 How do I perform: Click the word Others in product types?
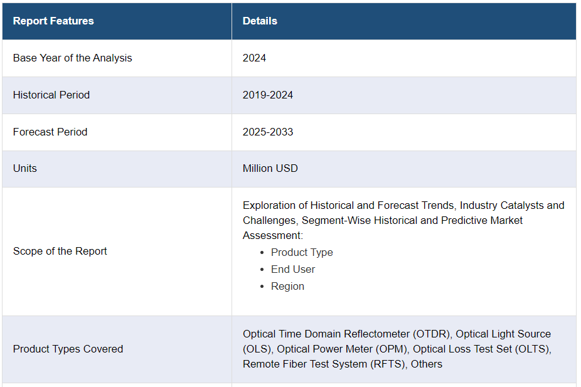coord(427,364)
